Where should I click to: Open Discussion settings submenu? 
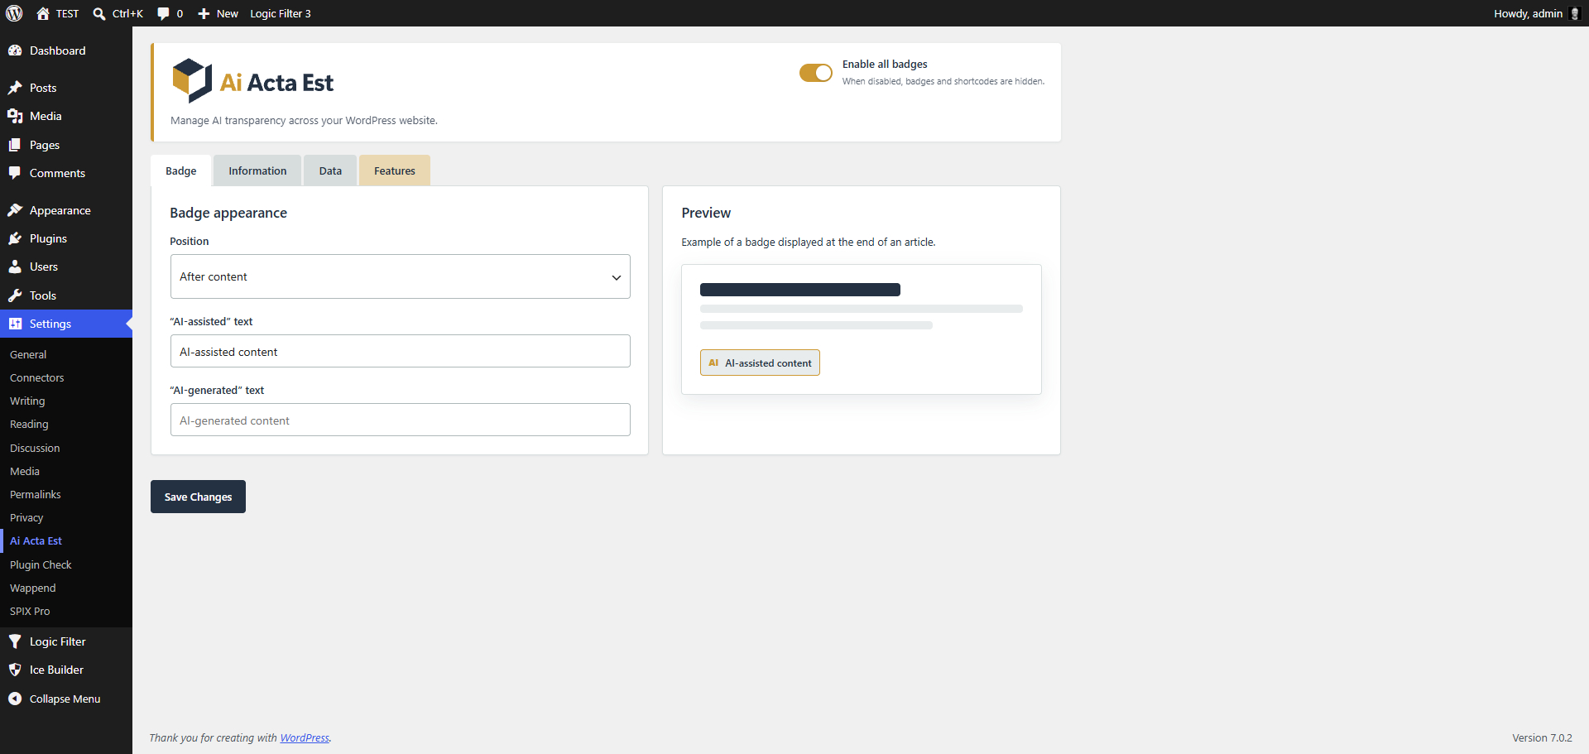click(35, 448)
